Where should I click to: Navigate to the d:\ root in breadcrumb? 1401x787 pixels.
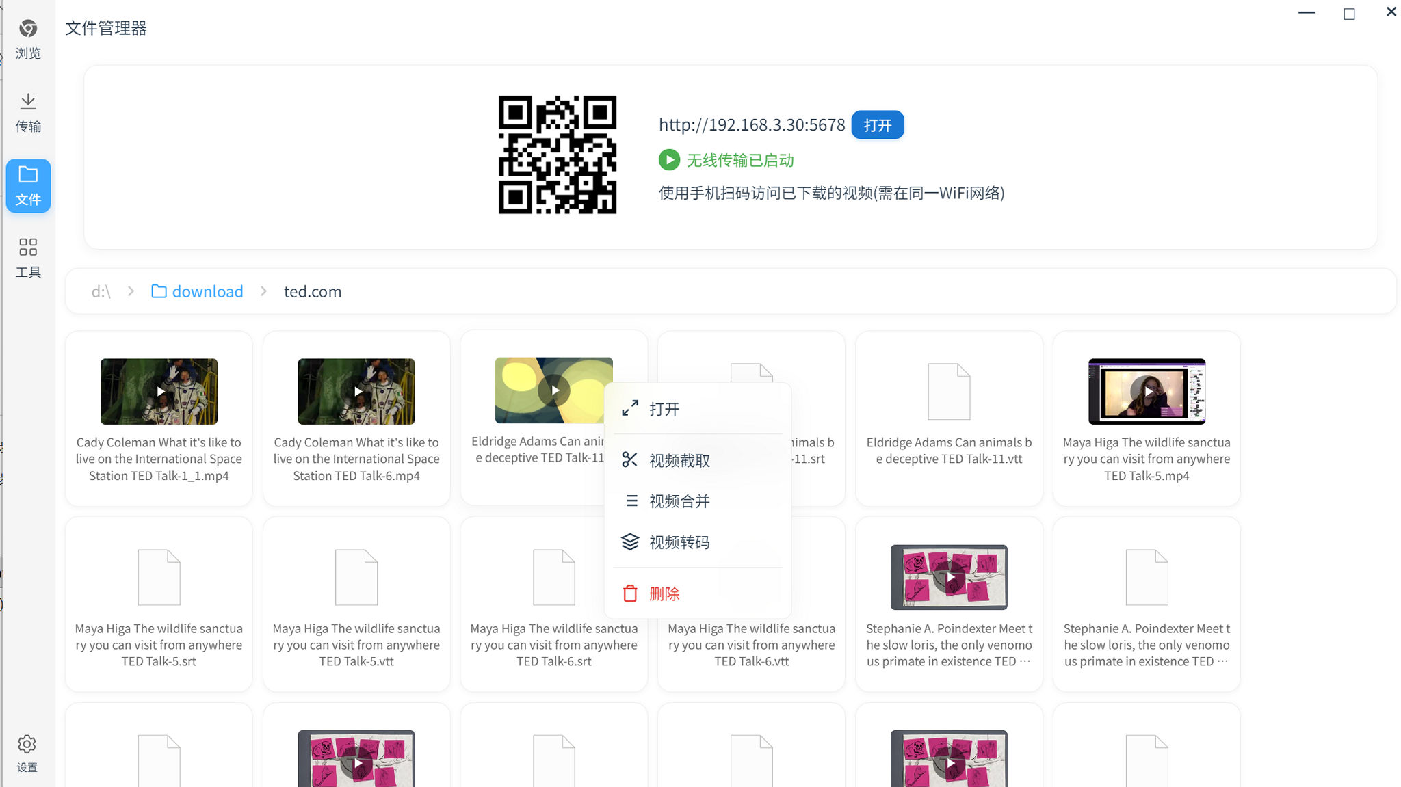101,291
